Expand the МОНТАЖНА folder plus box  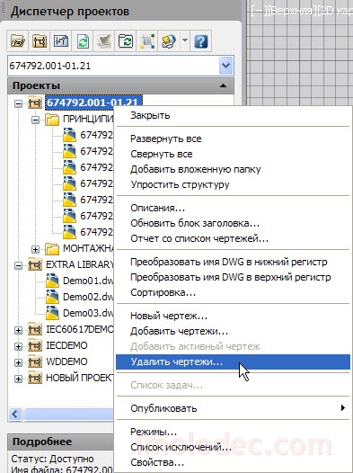35,249
